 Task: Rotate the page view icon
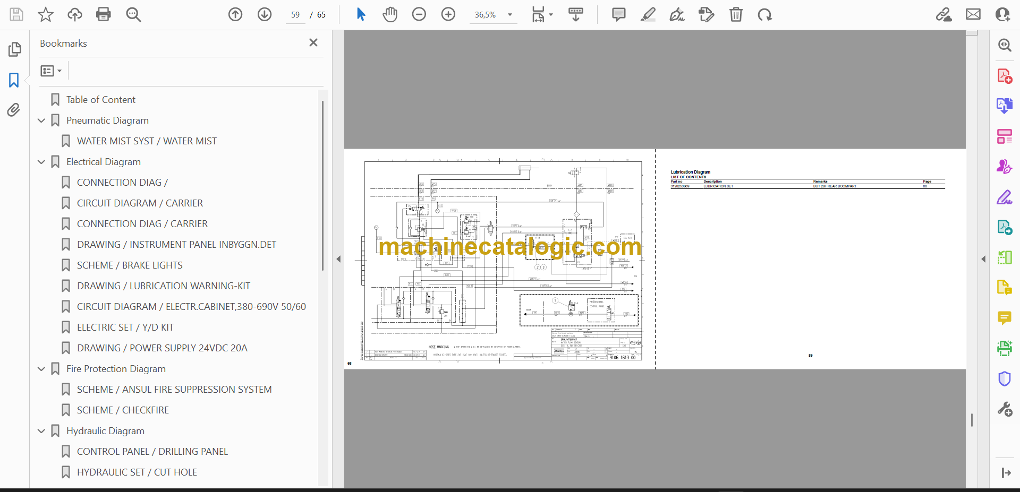click(765, 14)
